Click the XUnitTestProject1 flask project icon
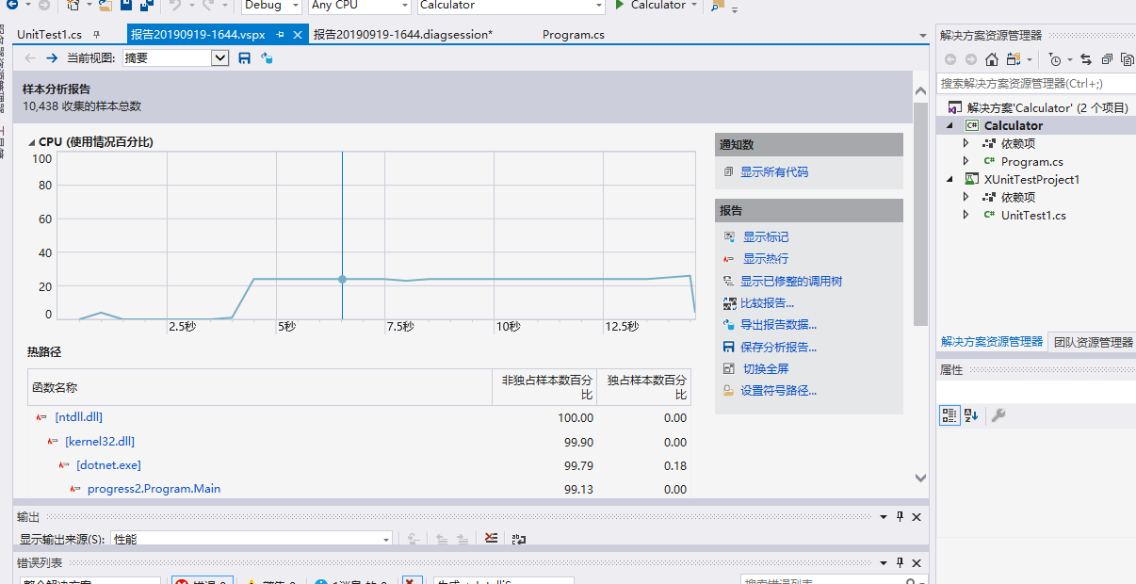 pos(972,179)
